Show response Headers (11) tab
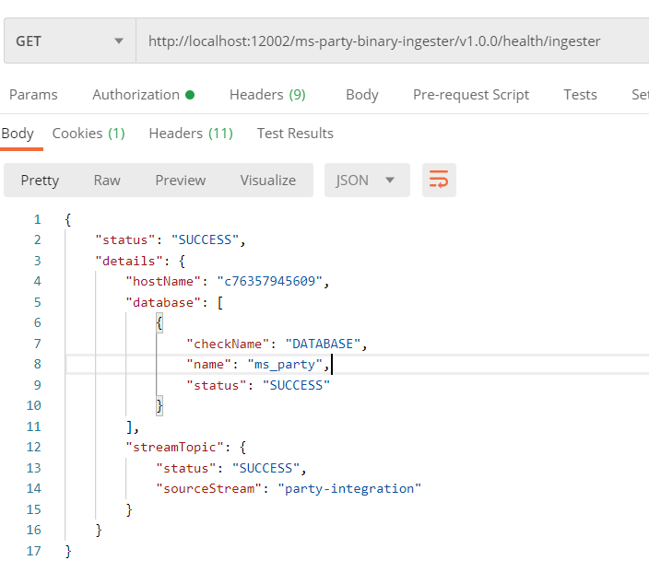Image resolution: width=649 pixels, height=572 pixels. coord(191,134)
